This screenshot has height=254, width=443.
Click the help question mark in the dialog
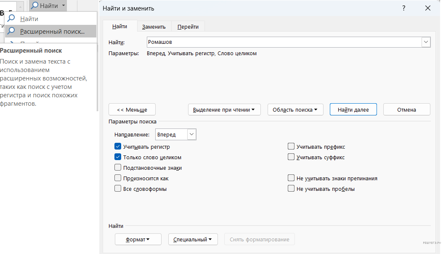click(403, 8)
